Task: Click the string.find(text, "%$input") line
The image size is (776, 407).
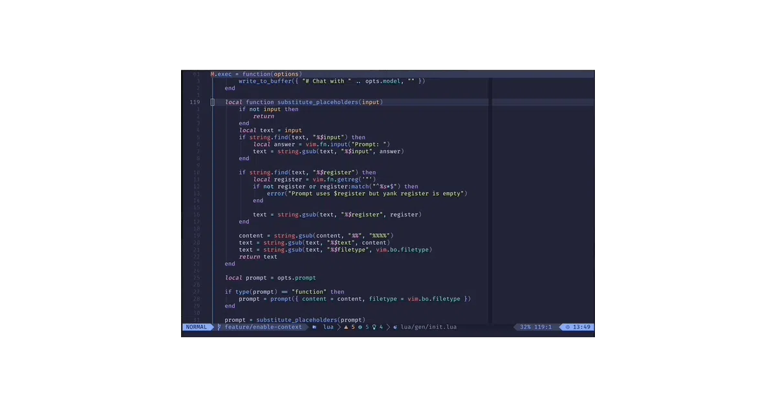Action: point(302,138)
